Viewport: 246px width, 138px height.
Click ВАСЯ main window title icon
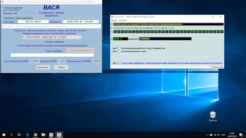[x=2, y=2]
